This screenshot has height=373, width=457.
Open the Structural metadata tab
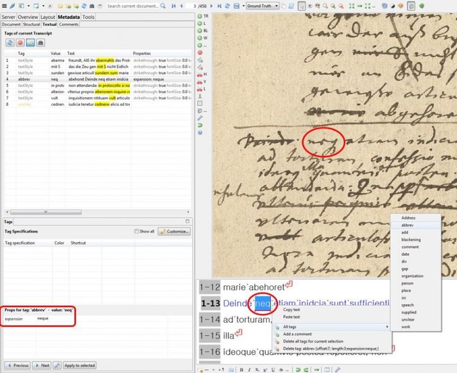tap(32, 24)
